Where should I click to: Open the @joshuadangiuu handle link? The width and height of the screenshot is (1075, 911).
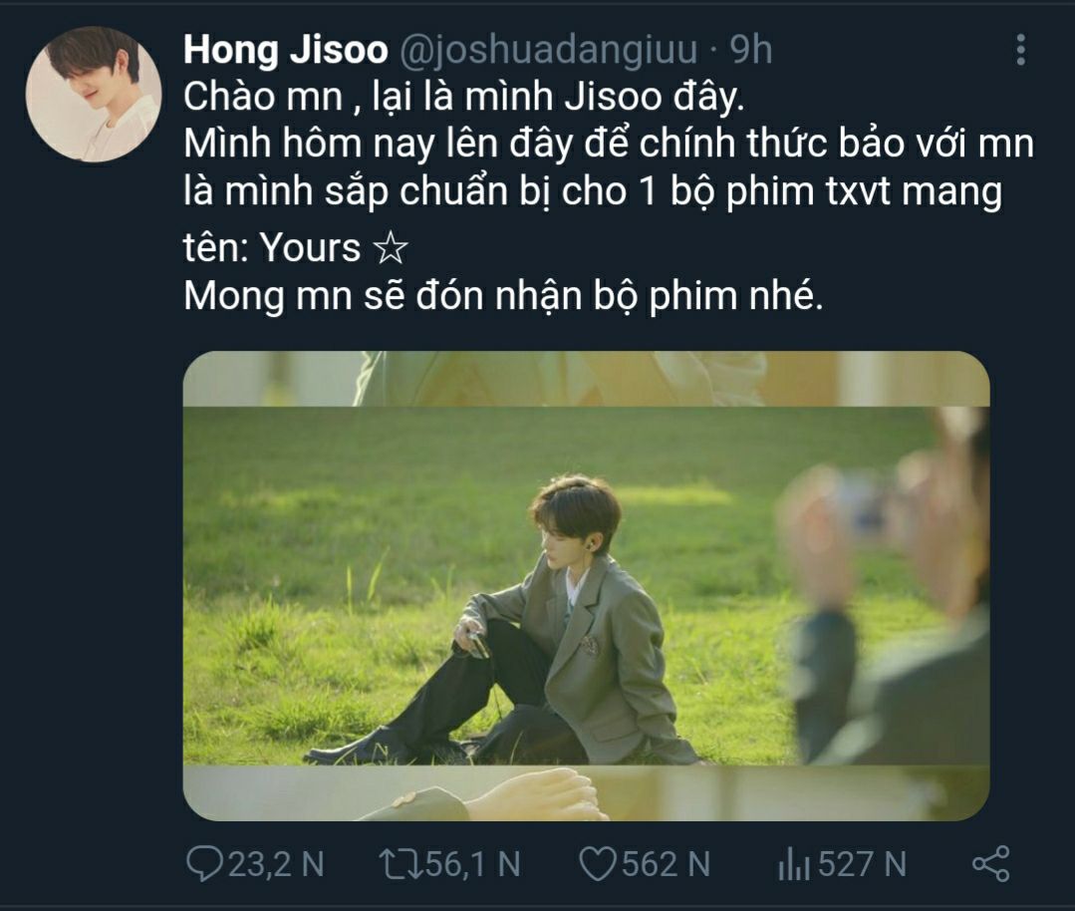[x=547, y=50]
